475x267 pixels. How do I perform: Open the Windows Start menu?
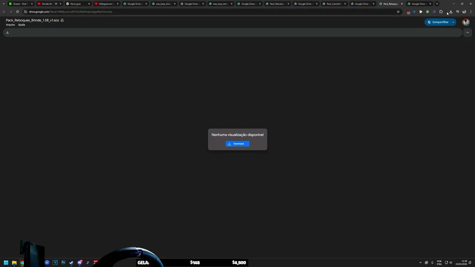point(6,263)
